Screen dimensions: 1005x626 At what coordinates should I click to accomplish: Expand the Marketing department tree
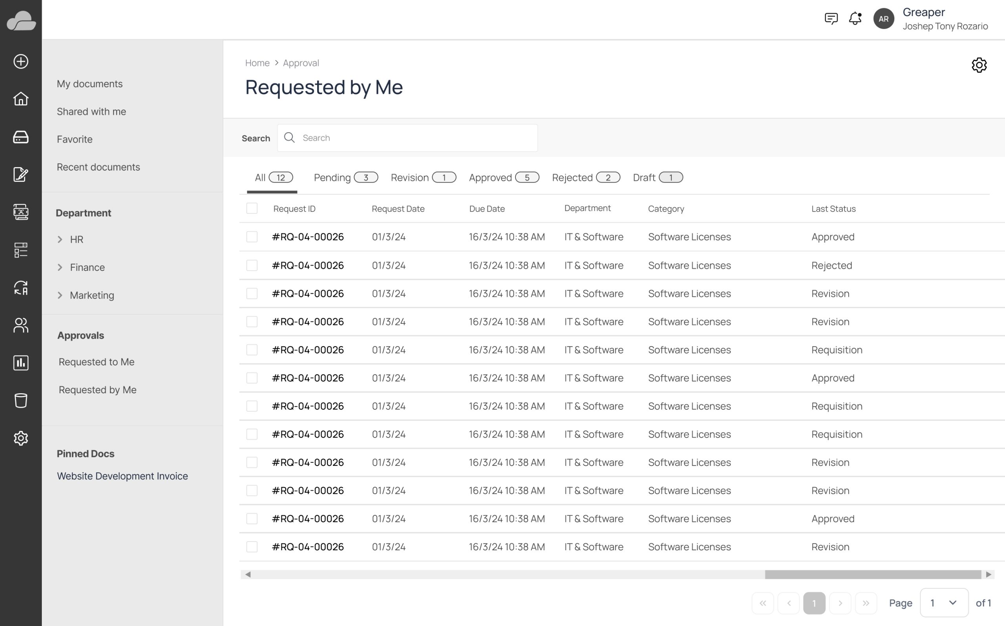point(60,295)
